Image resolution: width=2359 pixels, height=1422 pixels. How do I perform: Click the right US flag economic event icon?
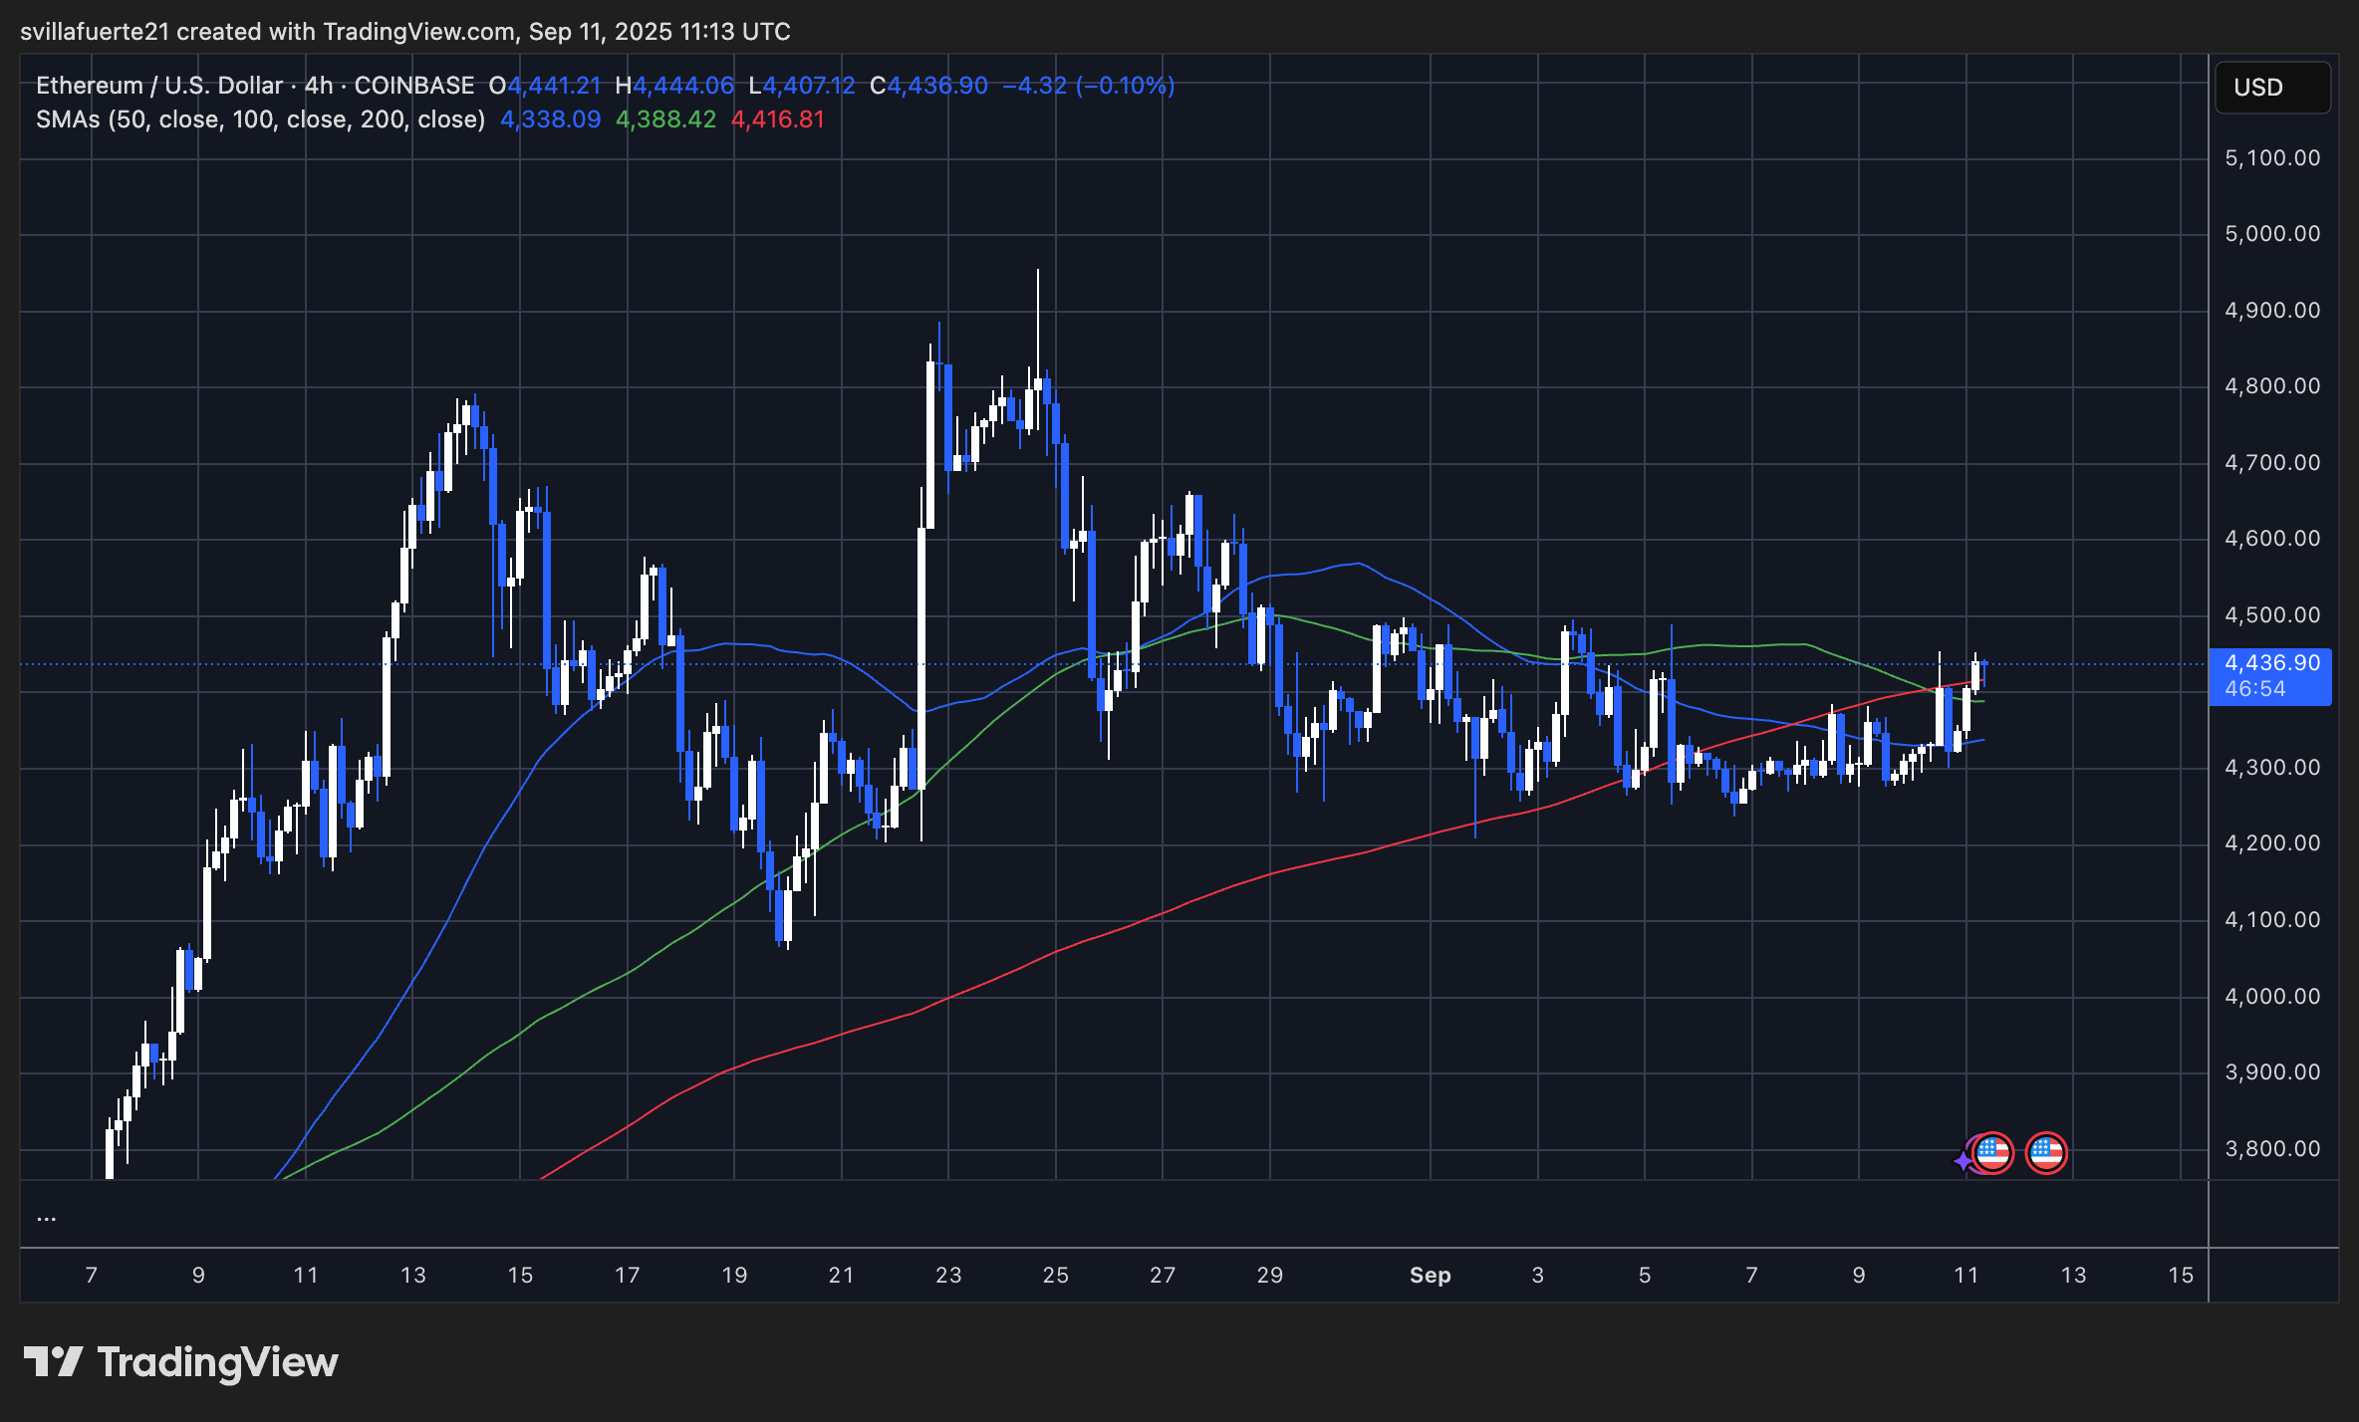click(2045, 1153)
